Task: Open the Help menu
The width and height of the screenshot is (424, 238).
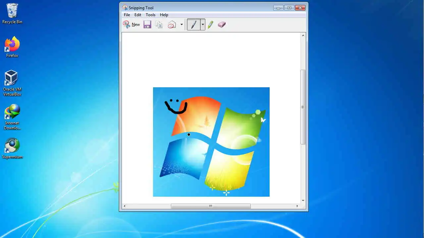Action: coord(164,15)
